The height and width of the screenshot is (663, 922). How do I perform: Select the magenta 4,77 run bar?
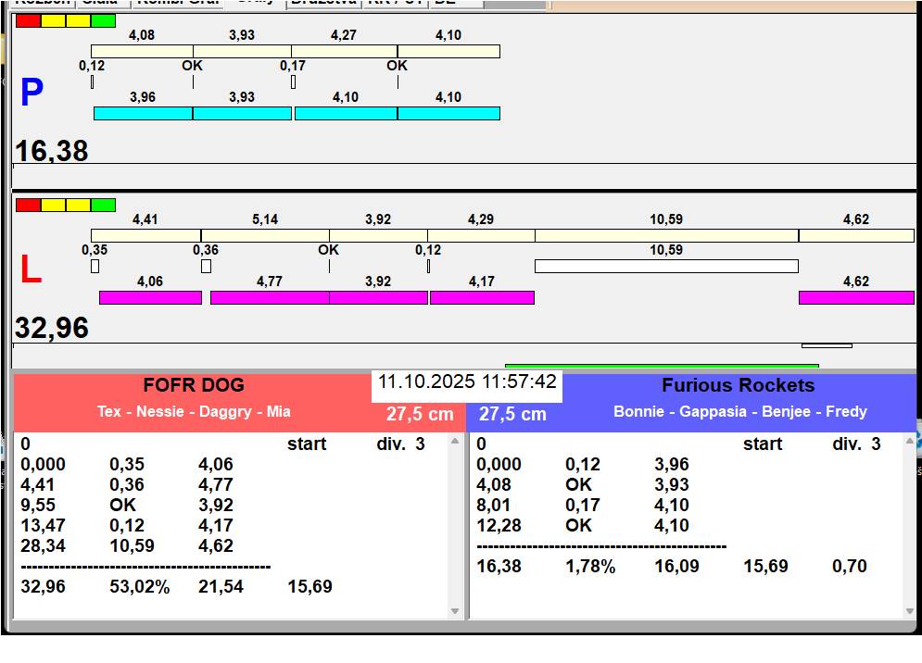pyautogui.click(x=270, y=297)
